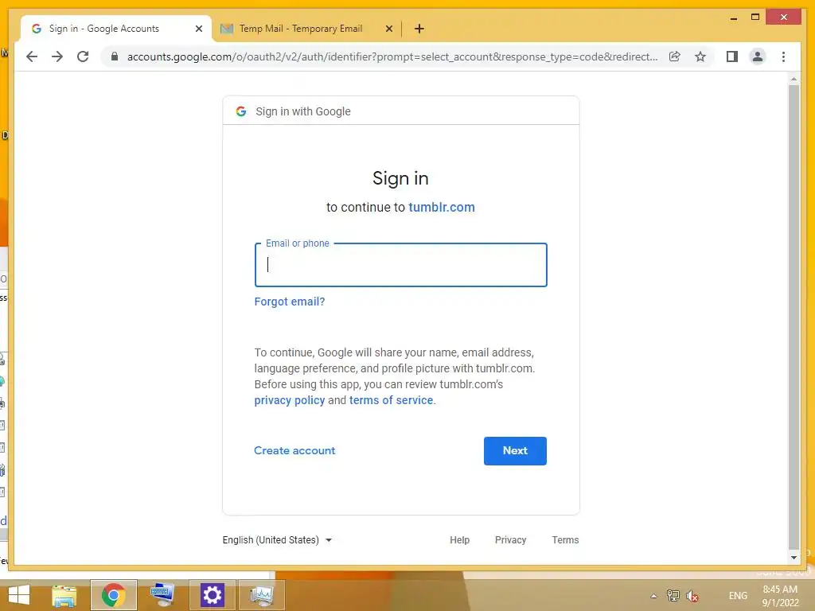Maximize the Chrome window
The width and height of the screenshot is (815, 611).
point(755,18)
